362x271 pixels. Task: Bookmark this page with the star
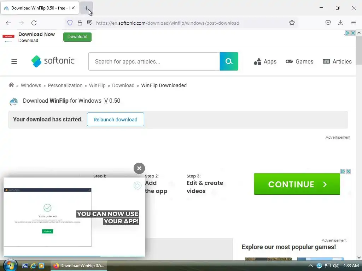coord(292,23)
